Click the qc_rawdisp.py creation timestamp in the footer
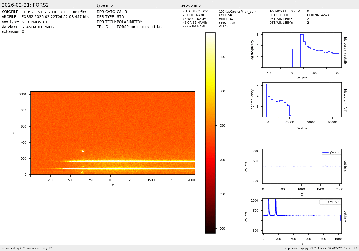The height and width of the screenshot is (251, 359). coord(313,248)
